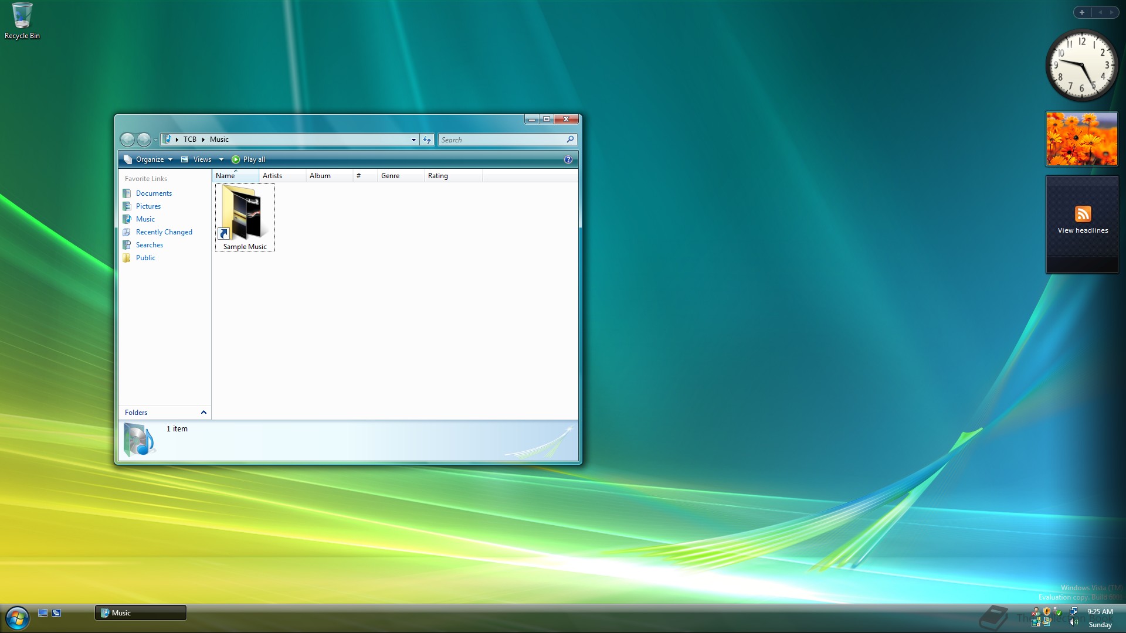Screen dimensions: 1126x633
Task: Click in the Search input field
Action: coord(501,139)
